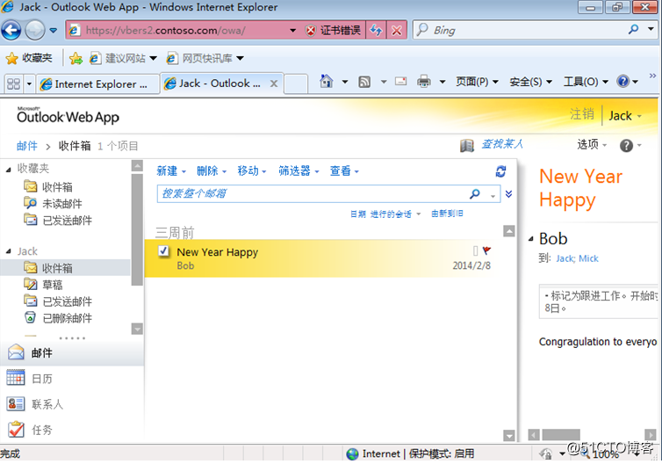Open the 网页快讯库 web slice gallery
Viewport: 662px width, 464px height.
pos(205,58)
